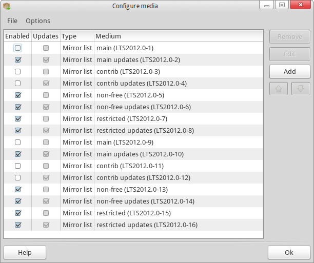Toggle updates for contrib (LTS2012.0-3)
314x263 pixels.
46,72
